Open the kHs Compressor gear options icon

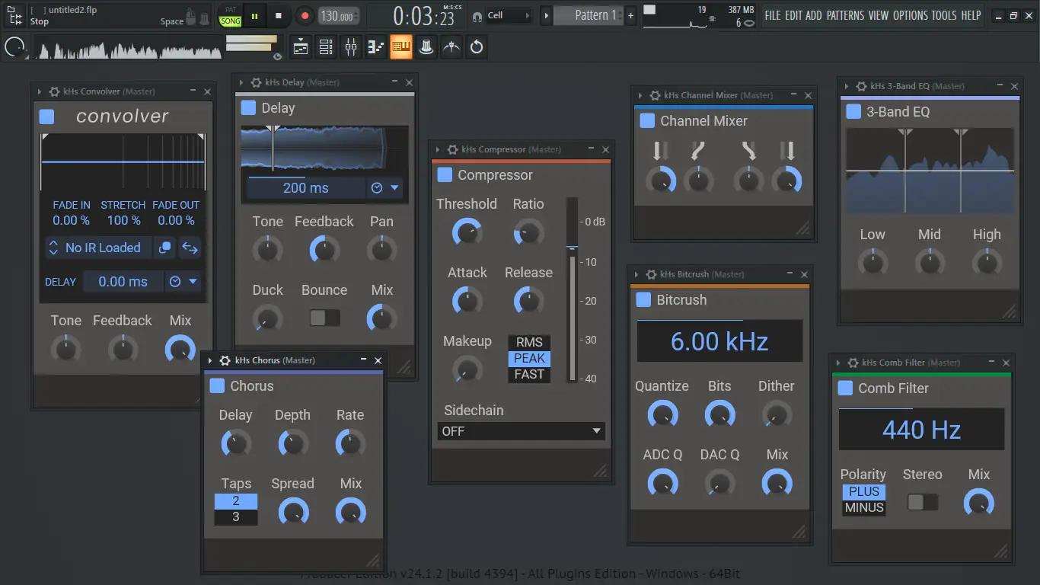(x=453, y=150)
